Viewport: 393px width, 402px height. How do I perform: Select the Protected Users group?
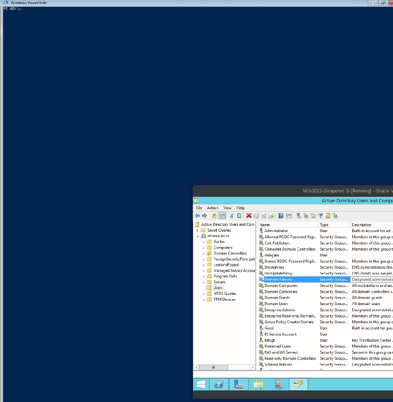click(x=277, y=346)
